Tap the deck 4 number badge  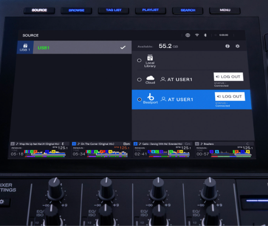197,144
